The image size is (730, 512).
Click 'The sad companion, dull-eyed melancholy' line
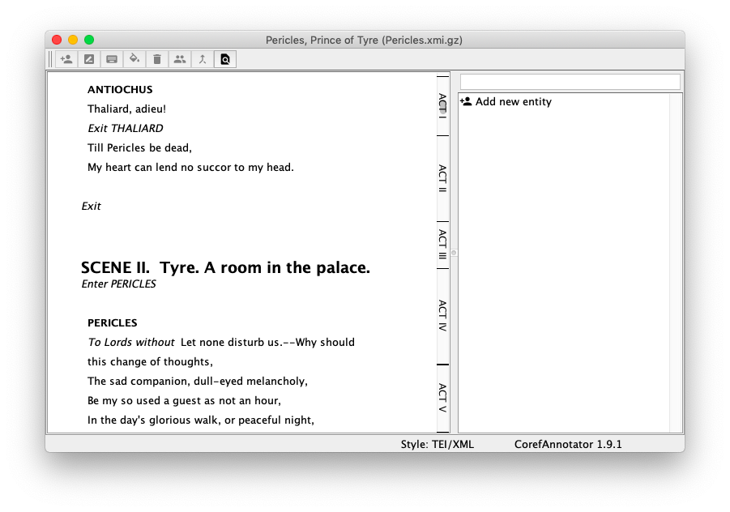[198, 382]
